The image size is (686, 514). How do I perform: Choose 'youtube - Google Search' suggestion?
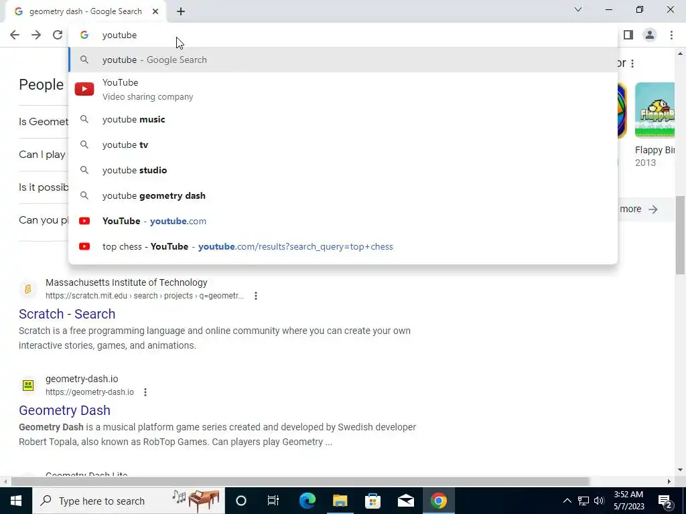(x=343, y=60)
